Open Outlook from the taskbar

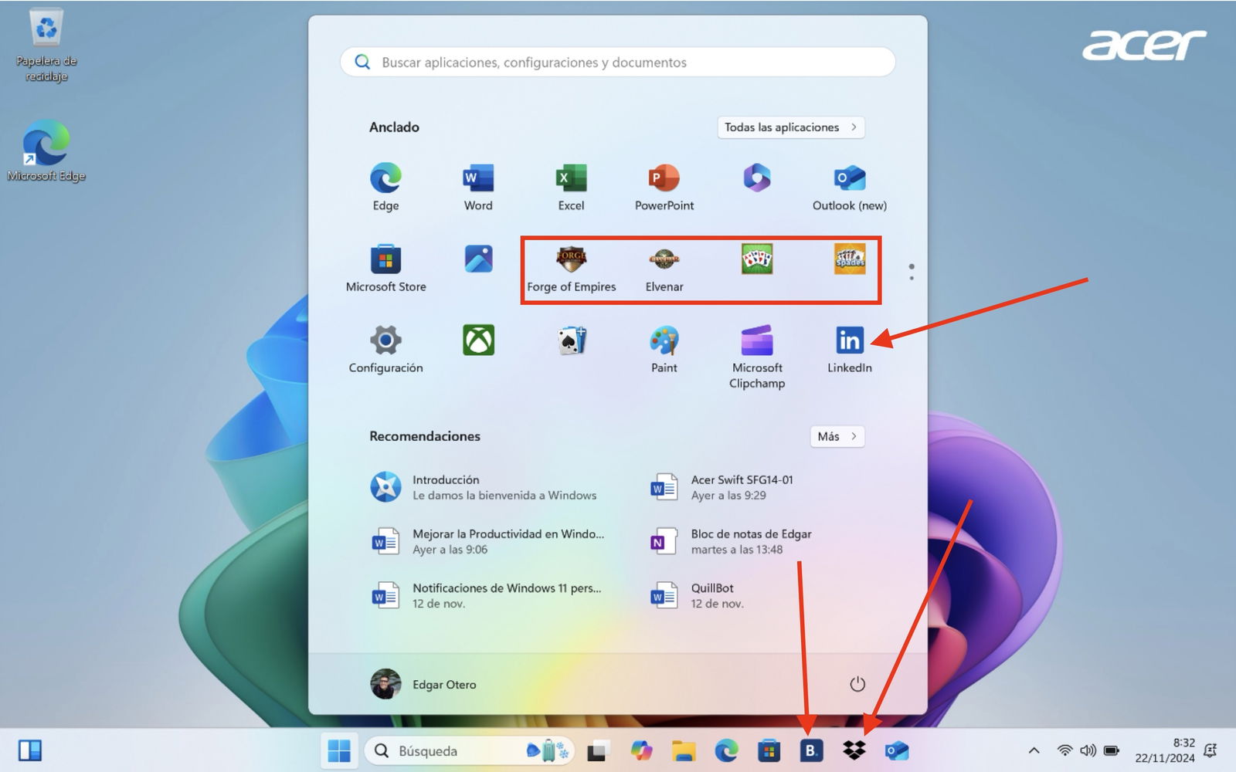click(896, 750)
